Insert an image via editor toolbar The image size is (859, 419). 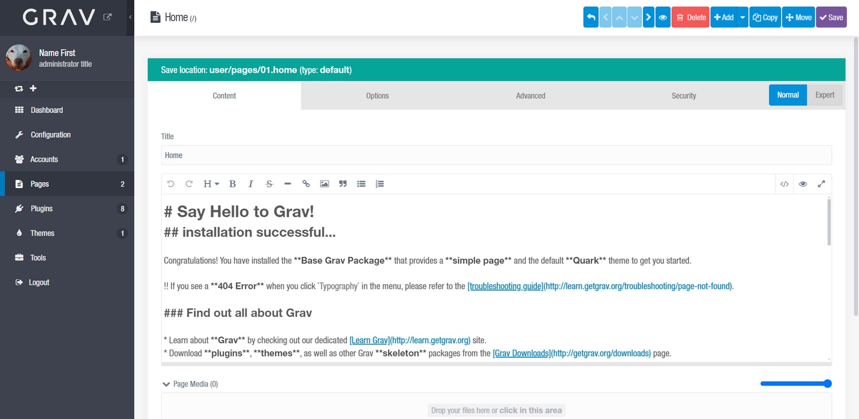click(x=324, y=184)
